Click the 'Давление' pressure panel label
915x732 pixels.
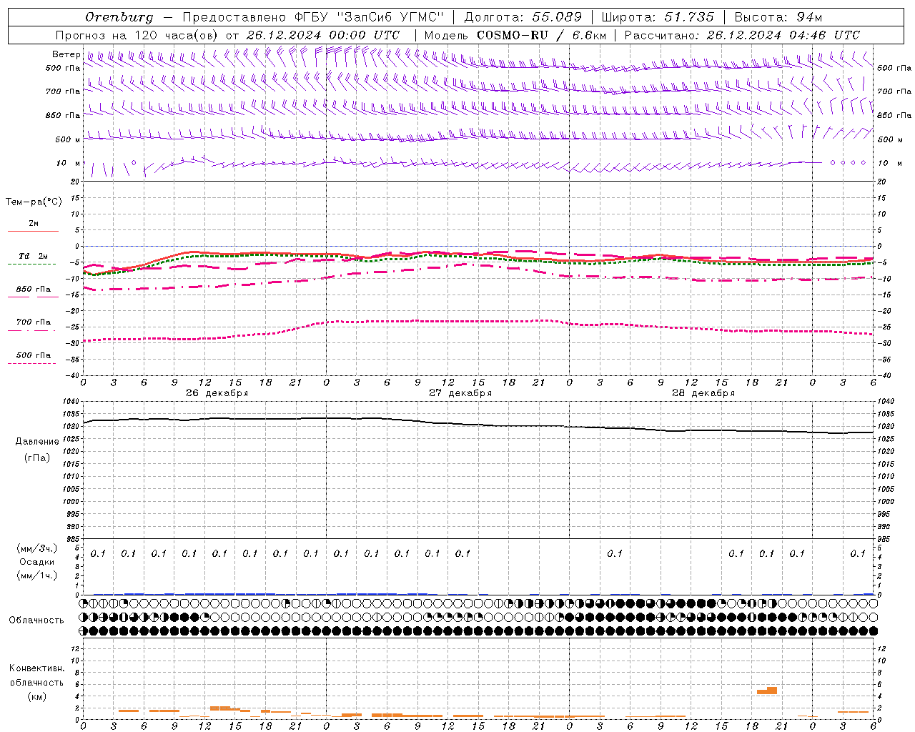point(37,442)
